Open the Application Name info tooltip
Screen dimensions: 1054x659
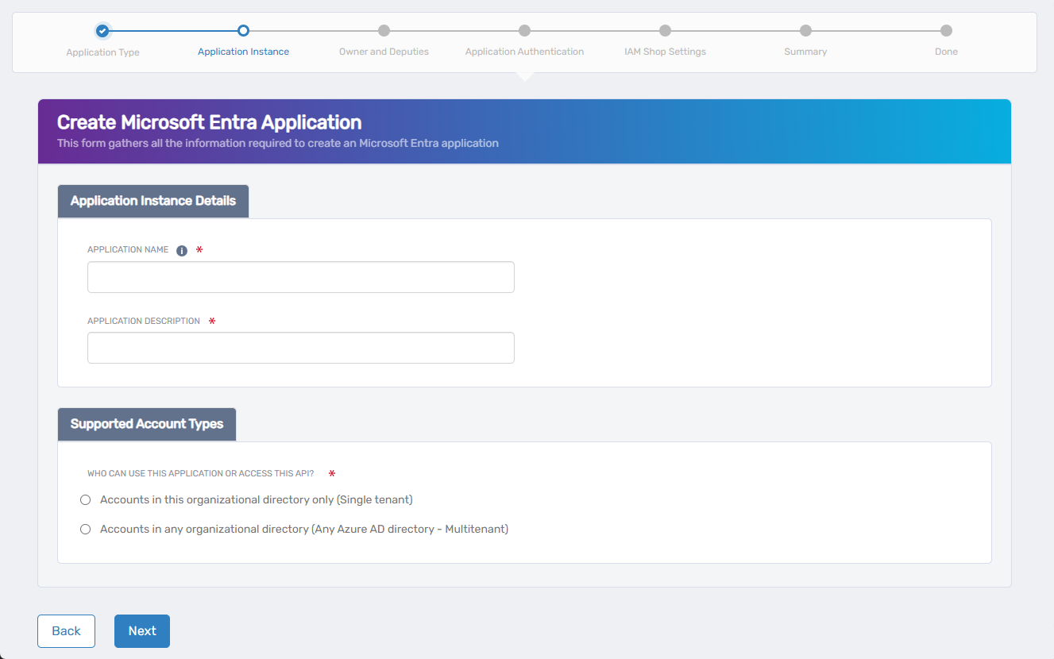point(181,250)
